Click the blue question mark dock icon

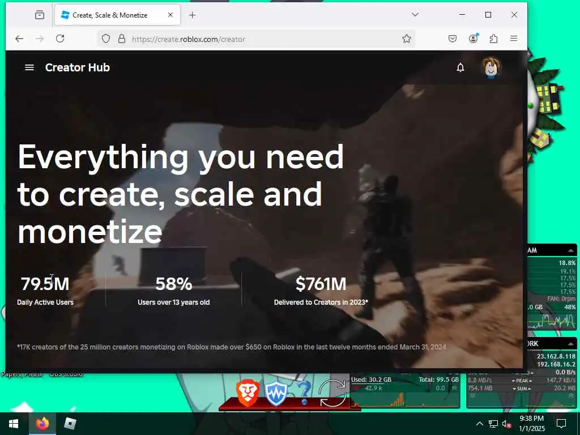click(304, 393)
